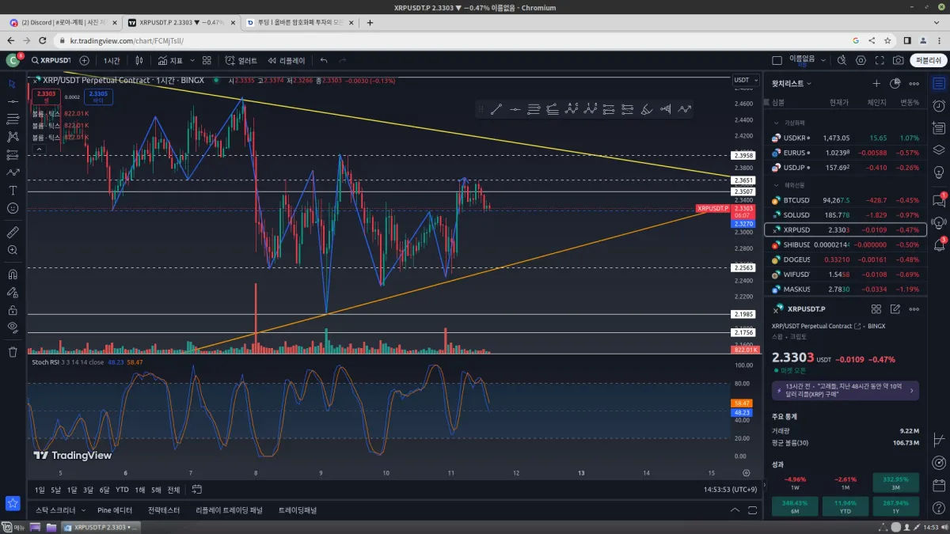Viewport: 950px width, 534px height.
Task: Click the 퍼블리쉬 publish button
Action: 928,60
